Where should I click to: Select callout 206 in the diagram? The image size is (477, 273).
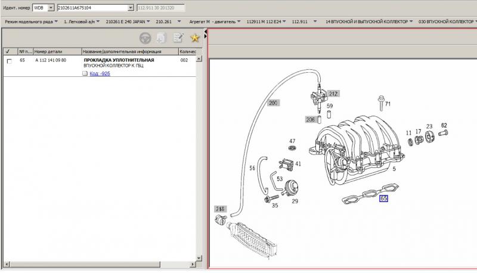tap(311, 119)
